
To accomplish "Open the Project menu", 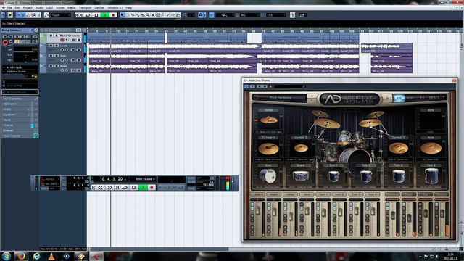I will click(x=28, y=8).
